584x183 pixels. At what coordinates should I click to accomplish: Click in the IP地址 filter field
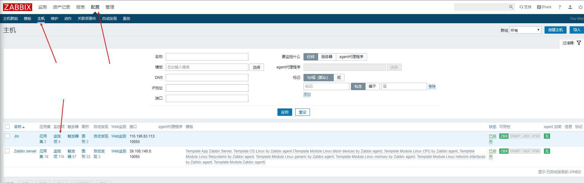(207, 88)
